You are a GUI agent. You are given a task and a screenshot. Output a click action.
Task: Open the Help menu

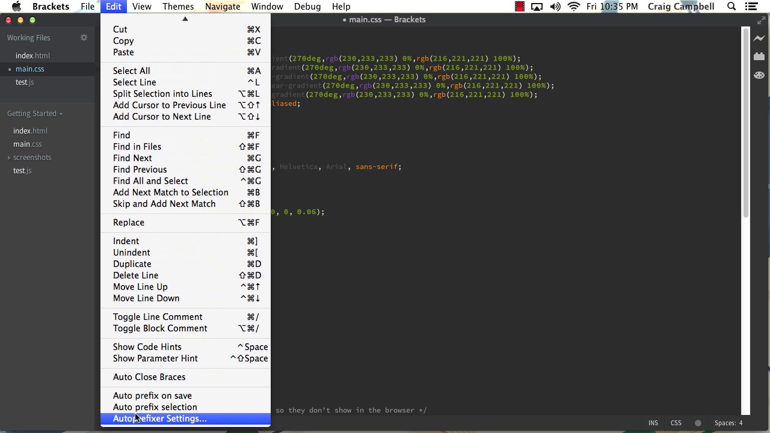click(341, 7)
